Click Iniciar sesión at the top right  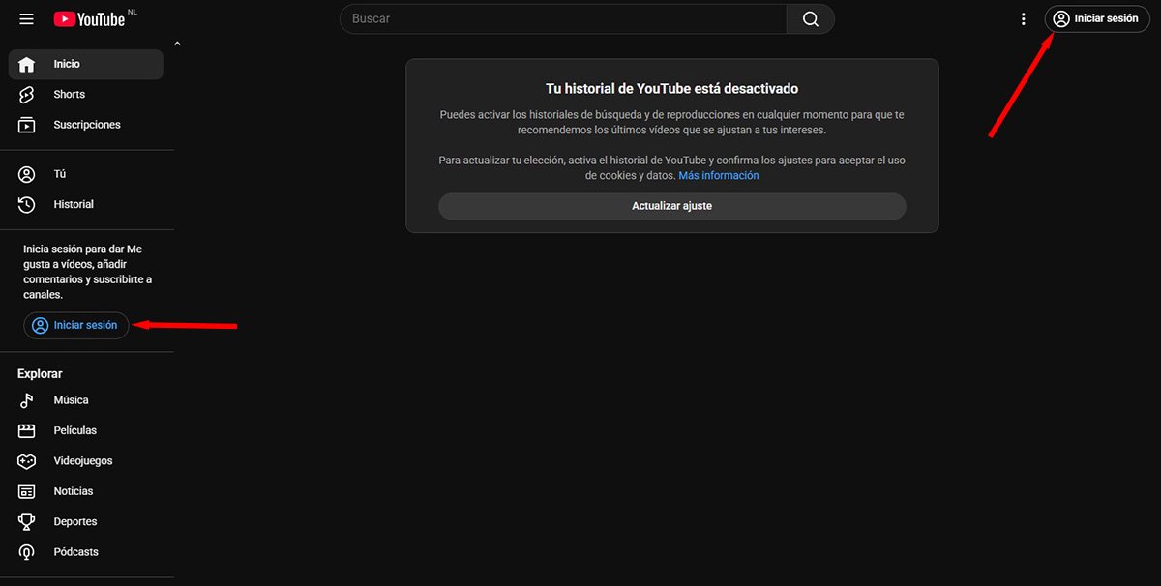[1096, 18]
